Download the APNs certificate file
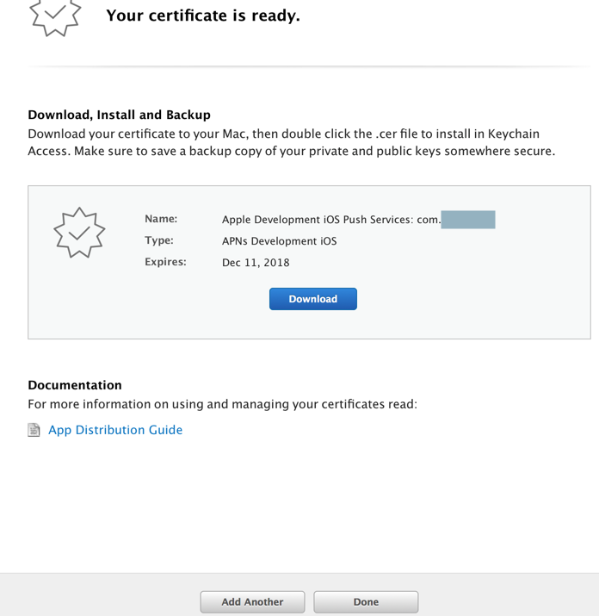 (x=313, y=299)
